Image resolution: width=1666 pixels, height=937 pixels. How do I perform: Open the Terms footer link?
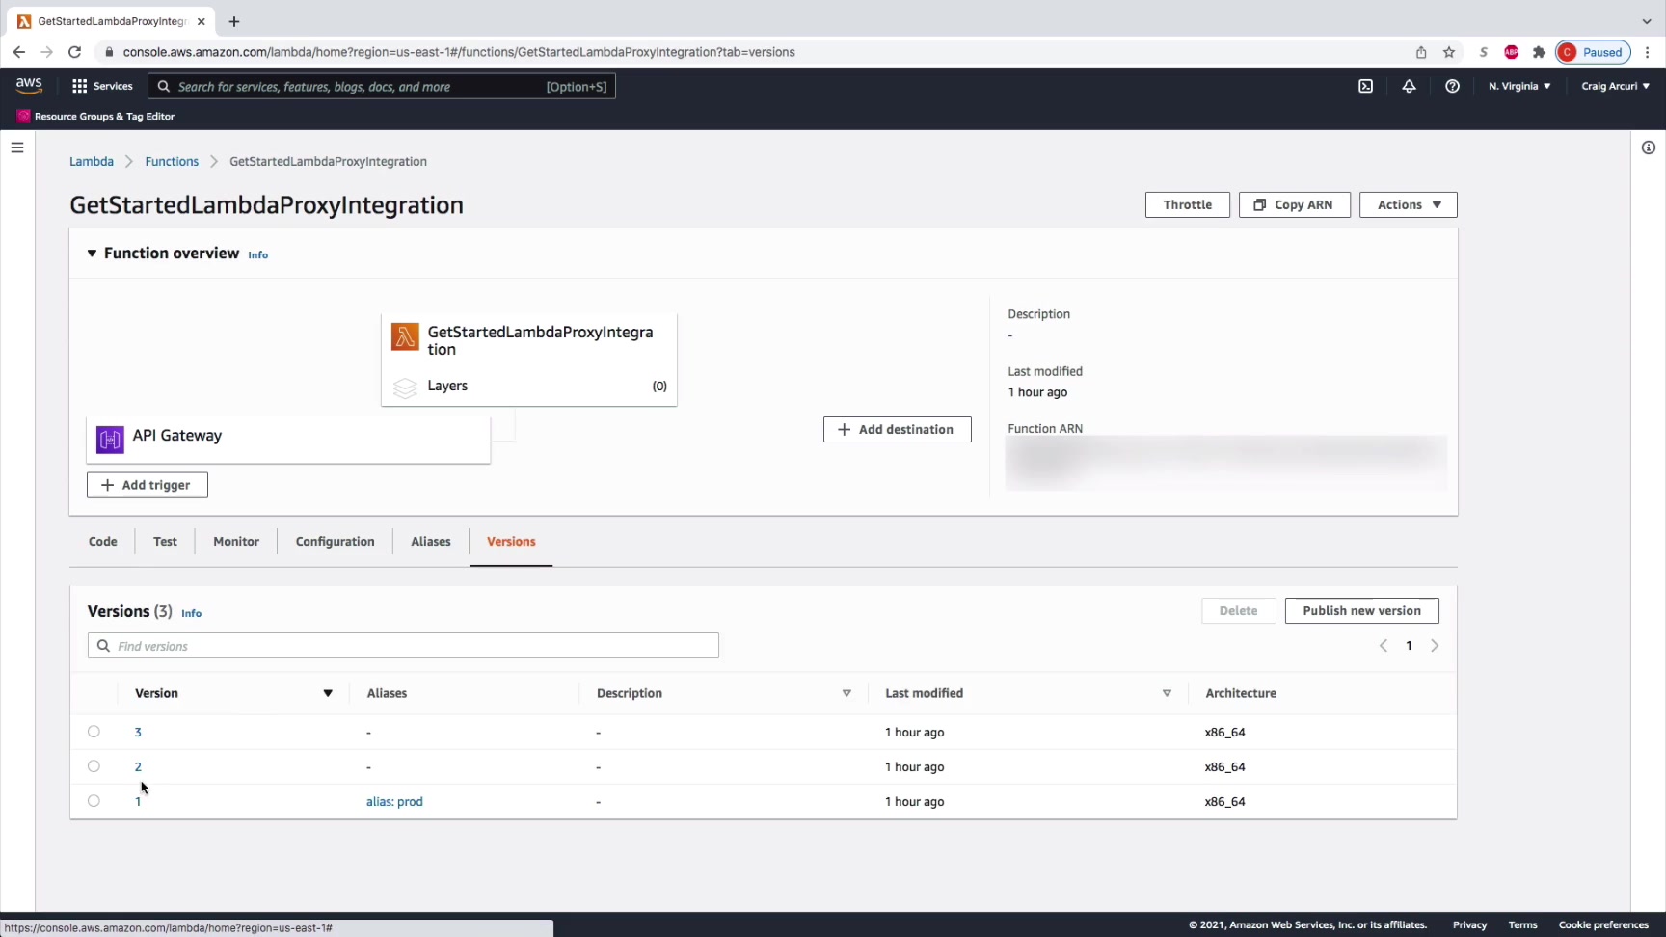click(x=1523, y=925)
